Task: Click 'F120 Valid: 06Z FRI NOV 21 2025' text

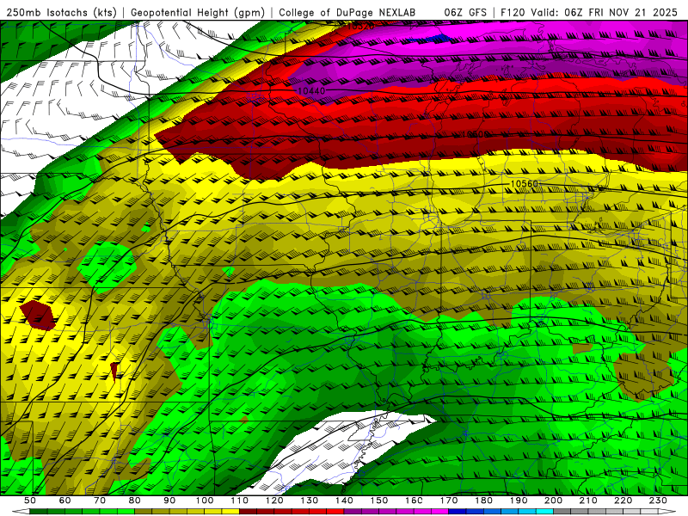Action: (x=590, y=13)
